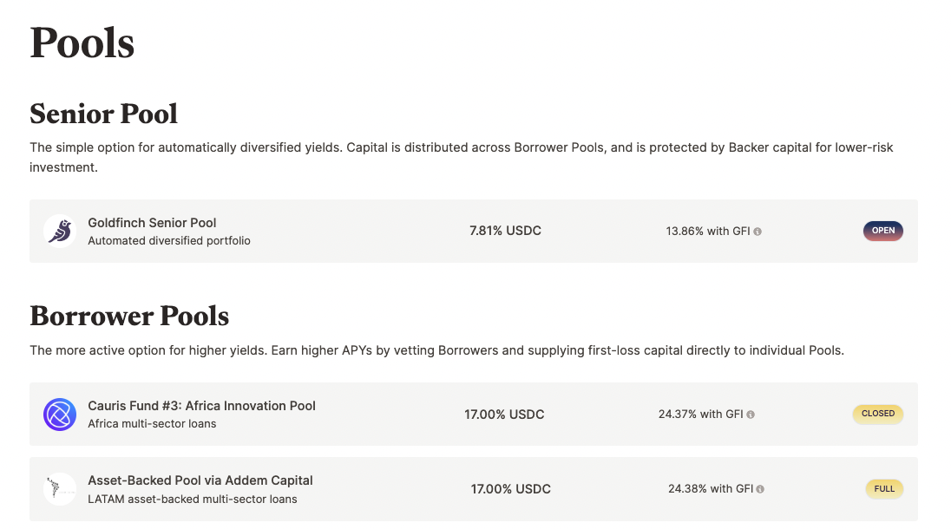Screen dimensions: 951x529
Task: Click the OPEN status badge
Action: tap(883, 231)
